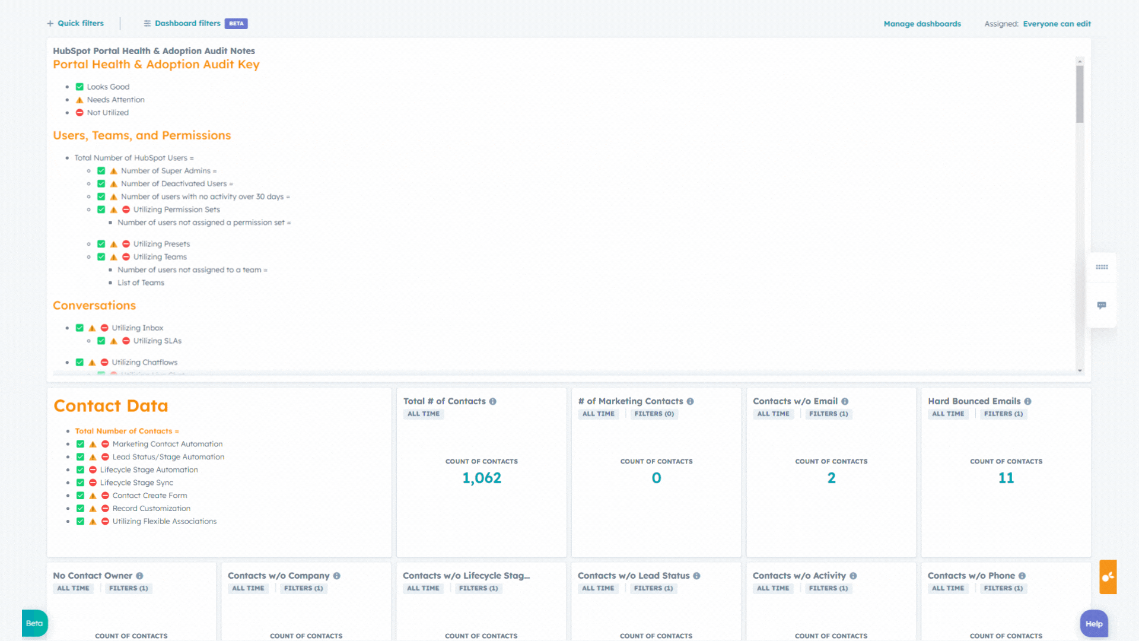This screenshot has width=1139, height=641.
Task: Click green check beside Number of Super Admins
Action: pos(101,171)
